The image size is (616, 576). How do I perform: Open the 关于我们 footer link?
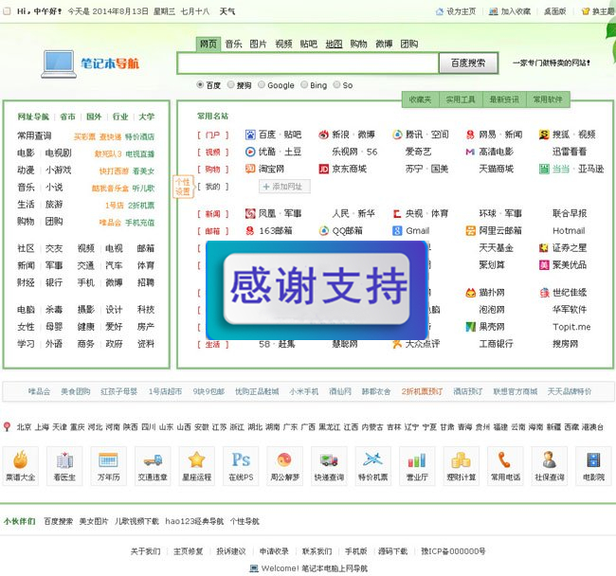tap(145, 551)
